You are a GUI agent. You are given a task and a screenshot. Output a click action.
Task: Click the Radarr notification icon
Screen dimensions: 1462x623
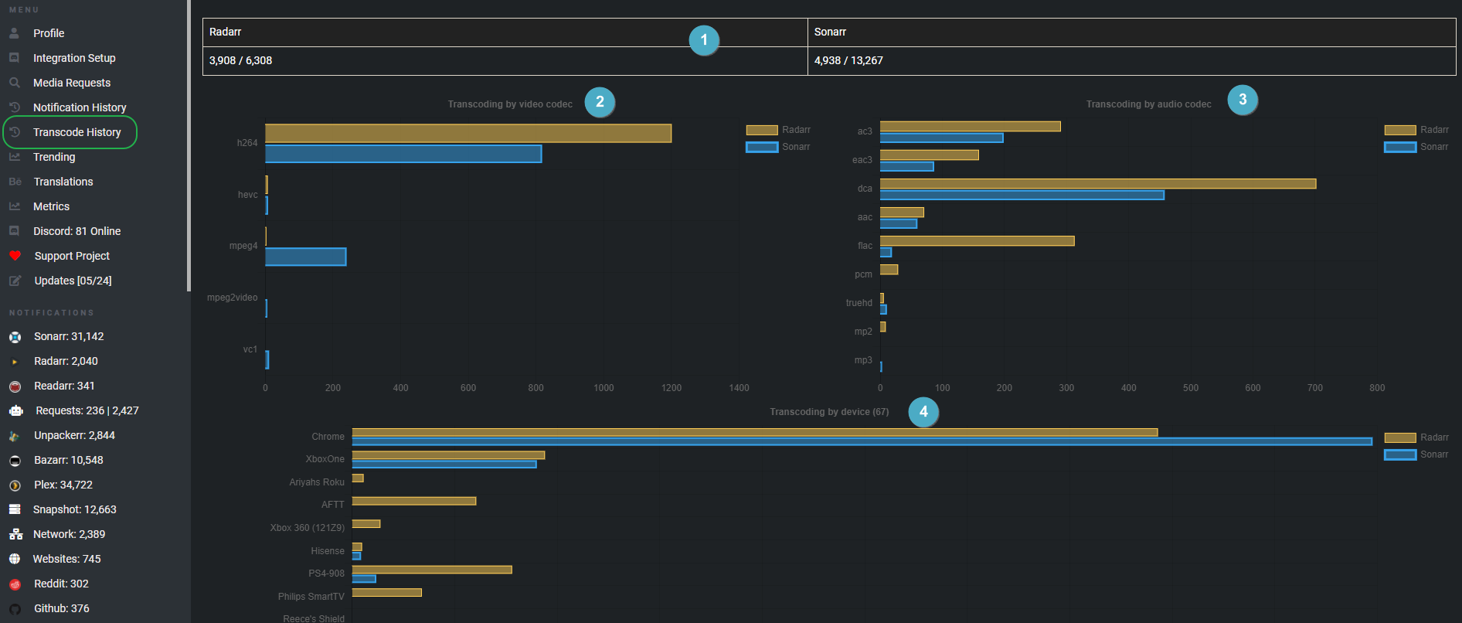click(x=15, y=362)
